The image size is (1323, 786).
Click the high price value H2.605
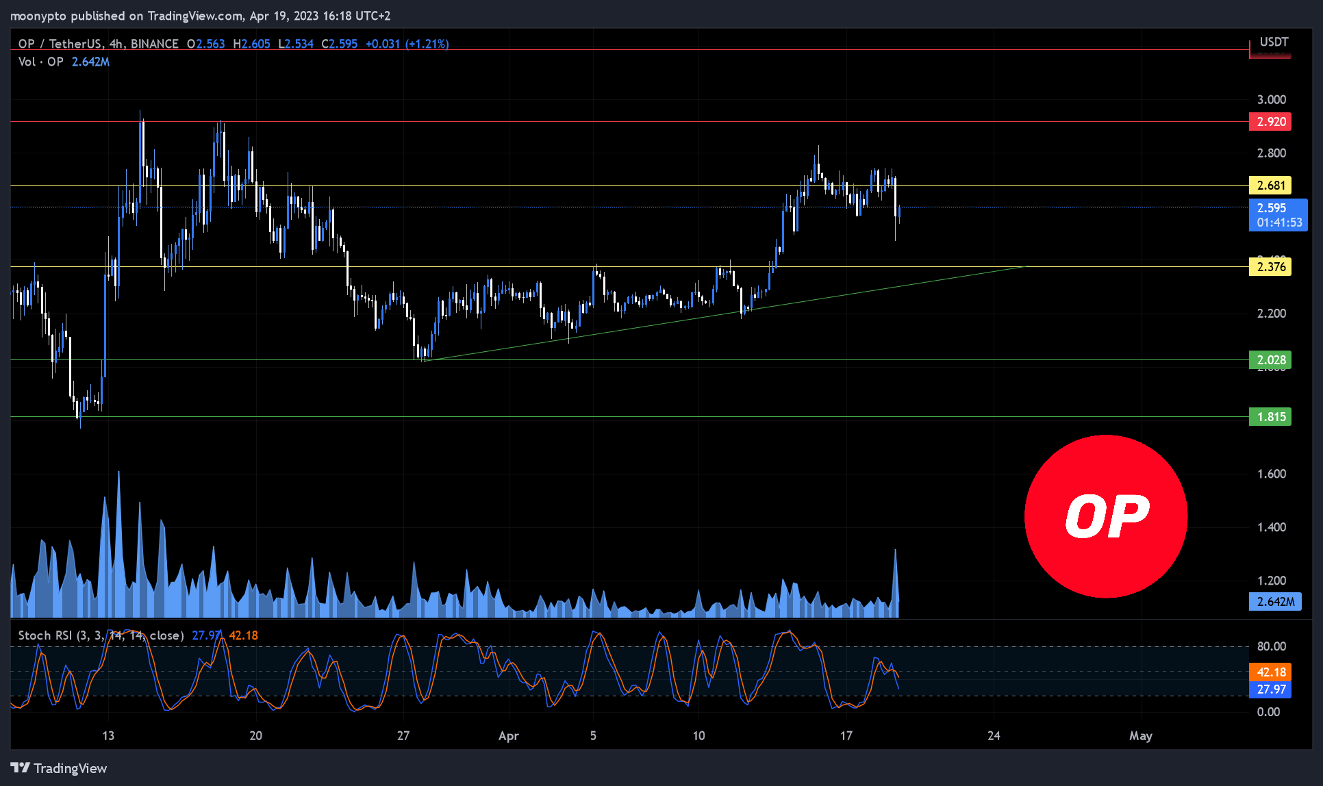pos(252,44)
